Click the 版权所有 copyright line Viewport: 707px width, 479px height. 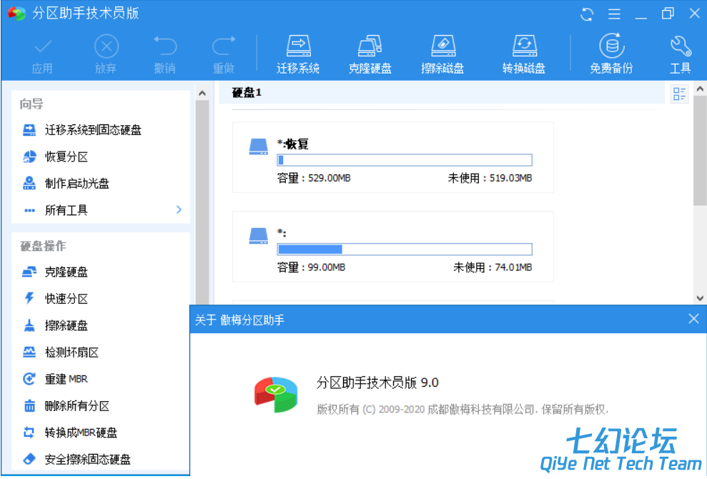[463, 410]
